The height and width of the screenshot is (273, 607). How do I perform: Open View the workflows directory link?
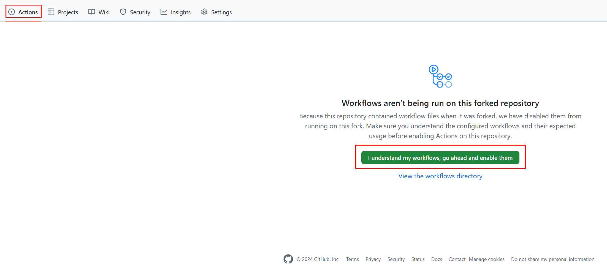[440, 176]
